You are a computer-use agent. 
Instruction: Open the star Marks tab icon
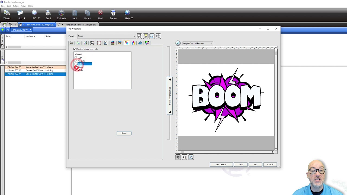[x=106, y=43]
